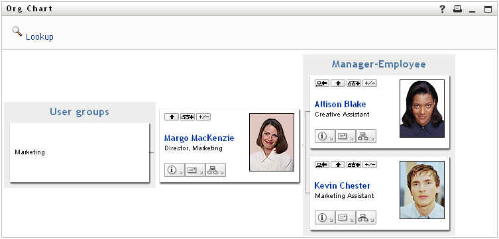Open Allison Blake's name link
The height and width of the screenshot is (239, 499).
(x=340, y=104)
